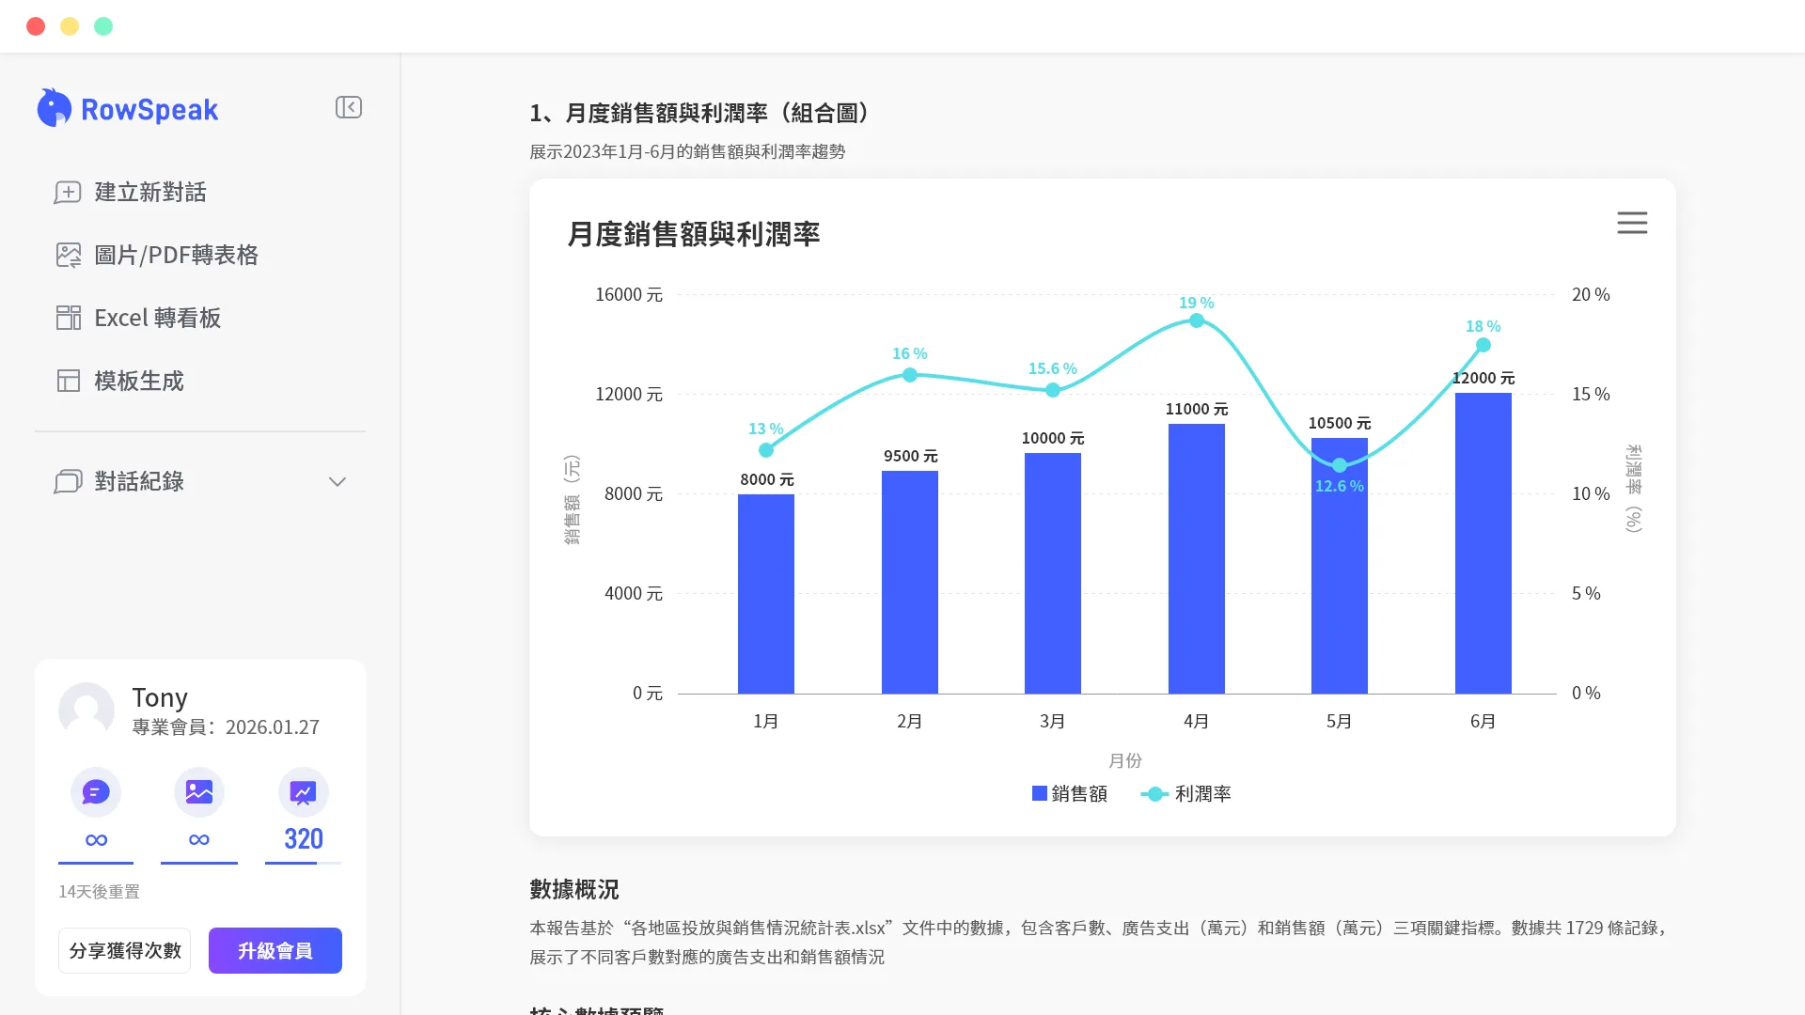Click the 19% profit rate point
The image size is (1805, 1015).
point(1197,320)
